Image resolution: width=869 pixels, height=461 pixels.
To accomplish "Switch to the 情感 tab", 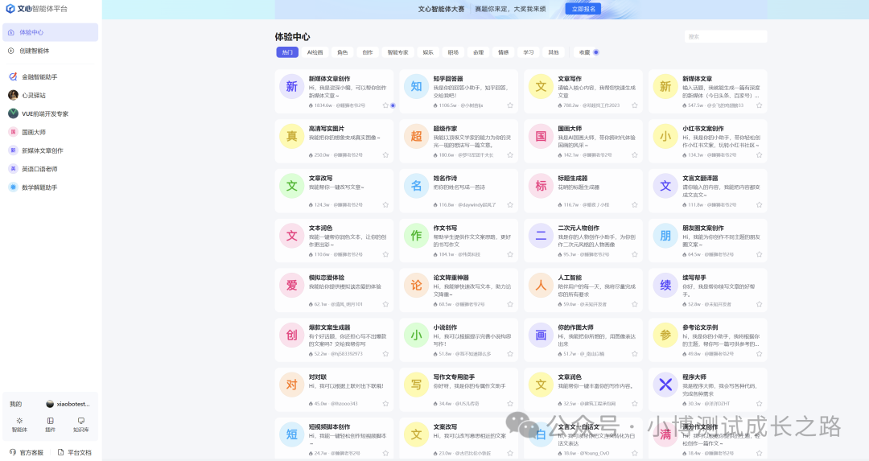I will coord(503,52).
